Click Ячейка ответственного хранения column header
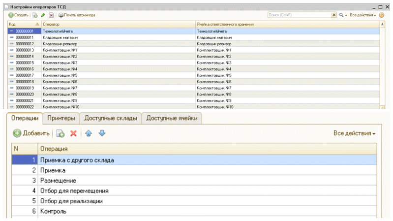393x221 pixels. click(x=287, y=24)
